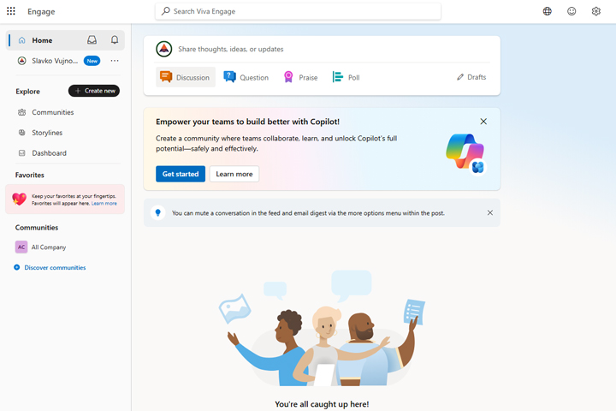Click the Create new button

point(94,91)
